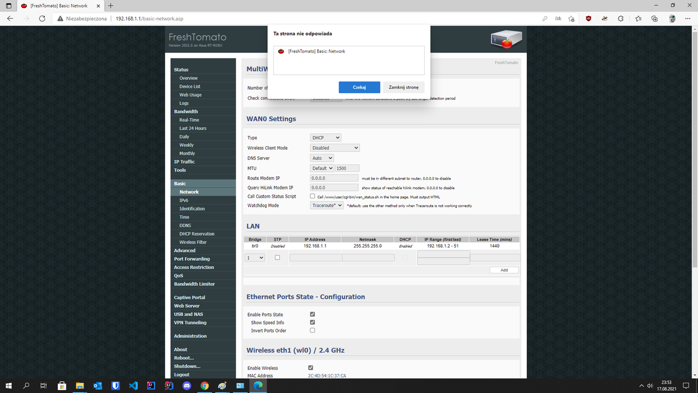Open Visual Studio Code from taskbar

[133, 385]
